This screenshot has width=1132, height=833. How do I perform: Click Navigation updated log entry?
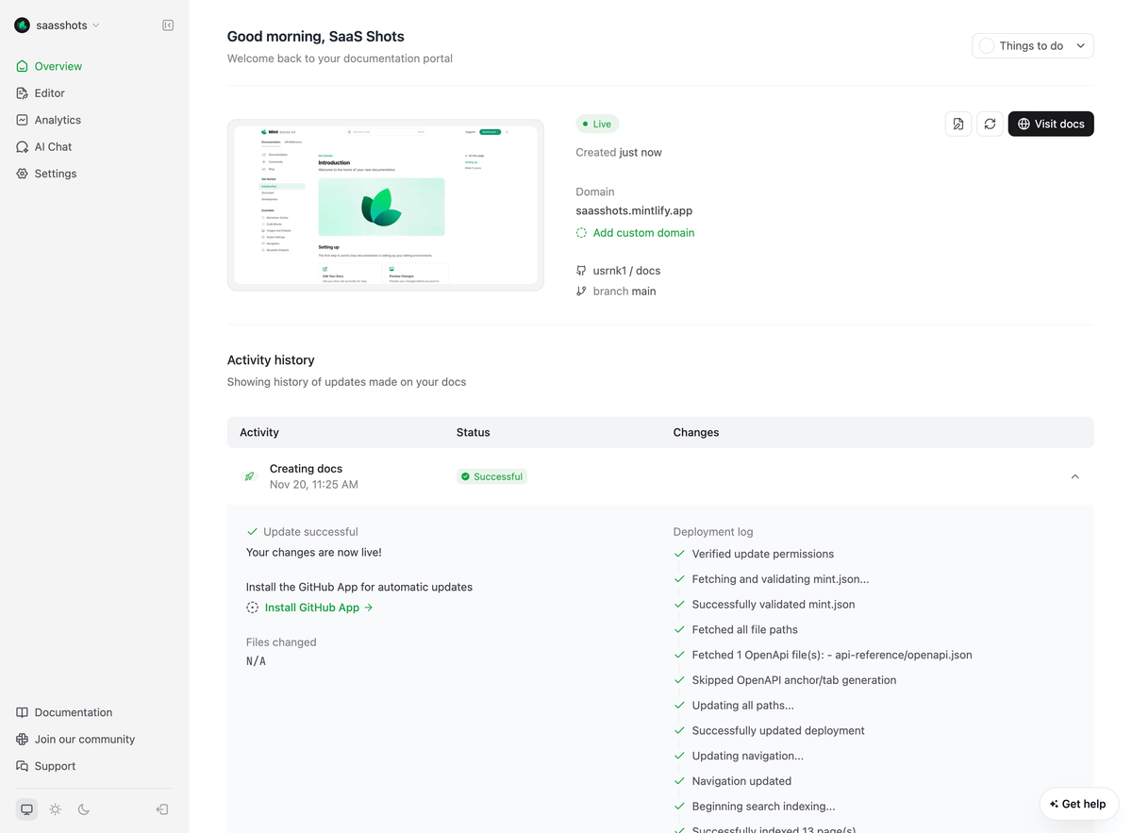741,781
